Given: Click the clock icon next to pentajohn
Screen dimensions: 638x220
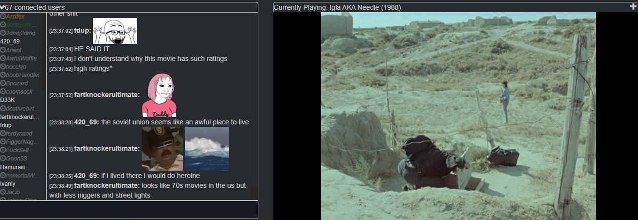Looking at the screenshot, I should point(3,24).
